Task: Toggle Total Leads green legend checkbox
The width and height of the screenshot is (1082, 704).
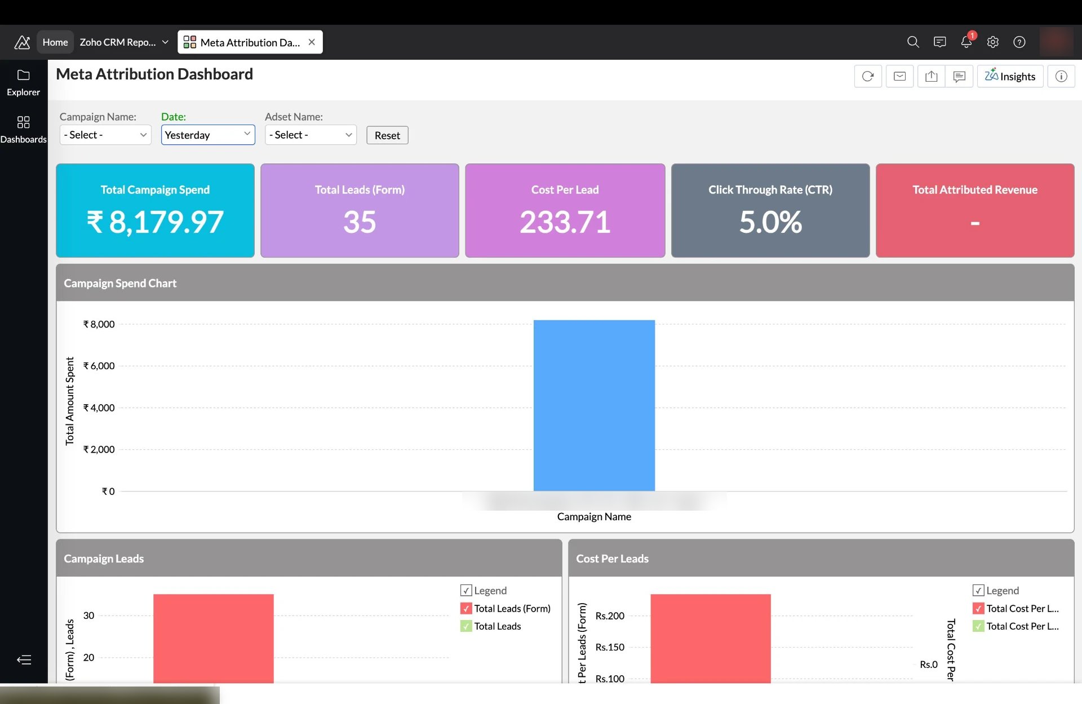Action: point(466,626)
